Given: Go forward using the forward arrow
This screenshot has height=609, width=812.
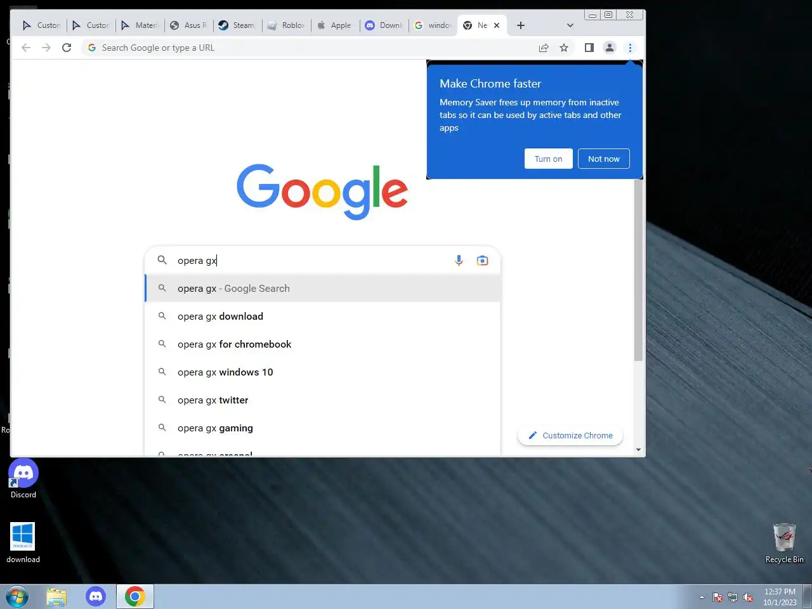Looking at the screenshot, I should [46, 48].
